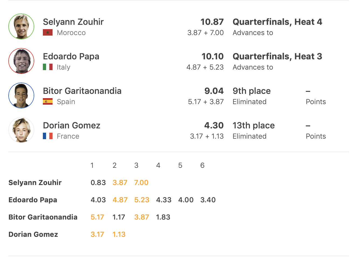Click Edoardo Papa's 5.23 wave score
This screenshot has height=260, width=353.
click(142, 200)
